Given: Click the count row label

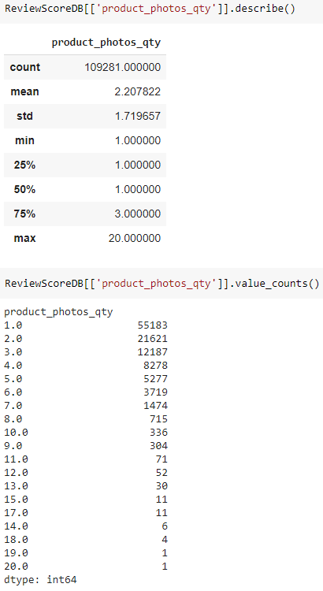Looking at the screenshot, I should tap(25, 67).
